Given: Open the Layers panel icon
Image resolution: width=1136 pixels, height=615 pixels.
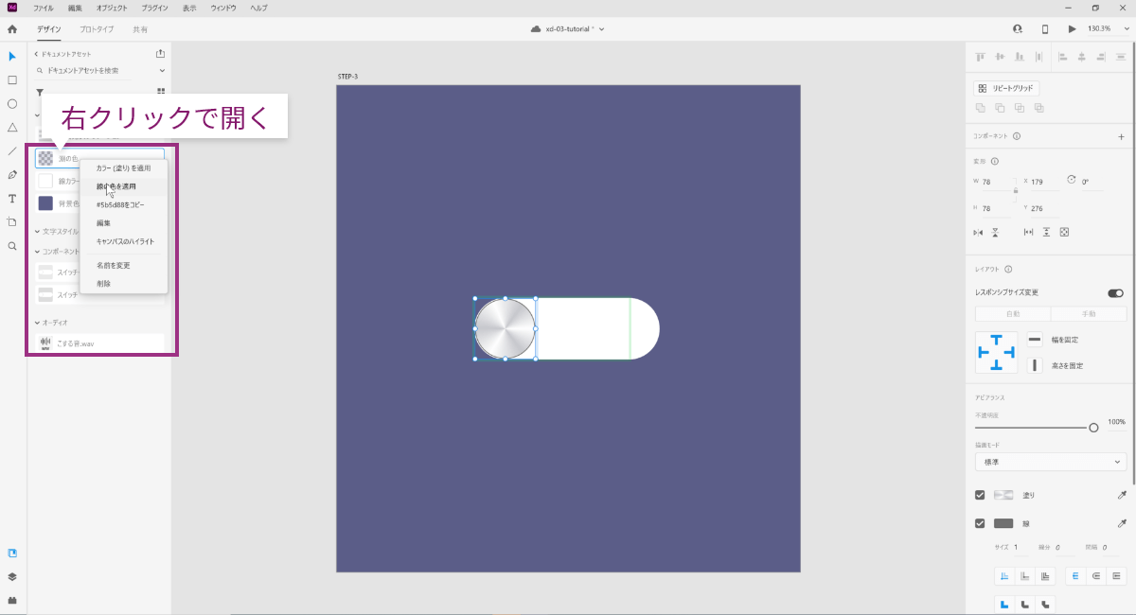Looking at the screenshot, I should point(12,576).
